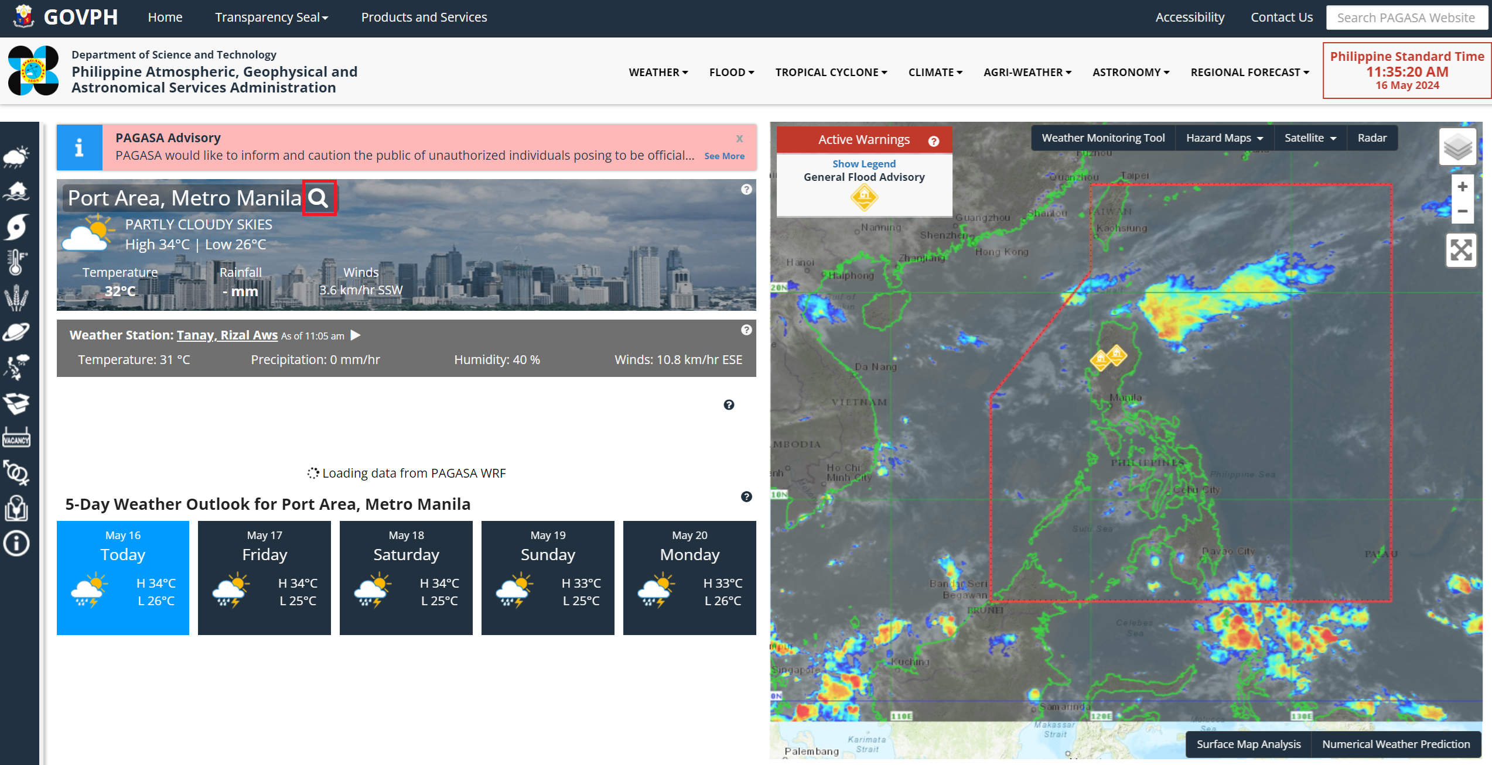Open the map layers icon

(1457, 146)
